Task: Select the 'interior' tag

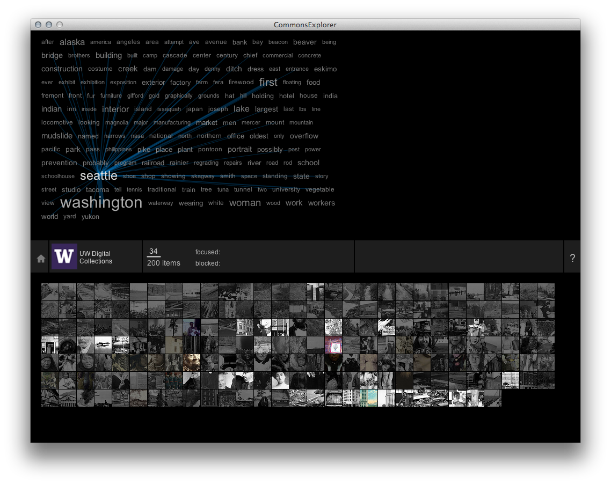Action: pos(115,109)
